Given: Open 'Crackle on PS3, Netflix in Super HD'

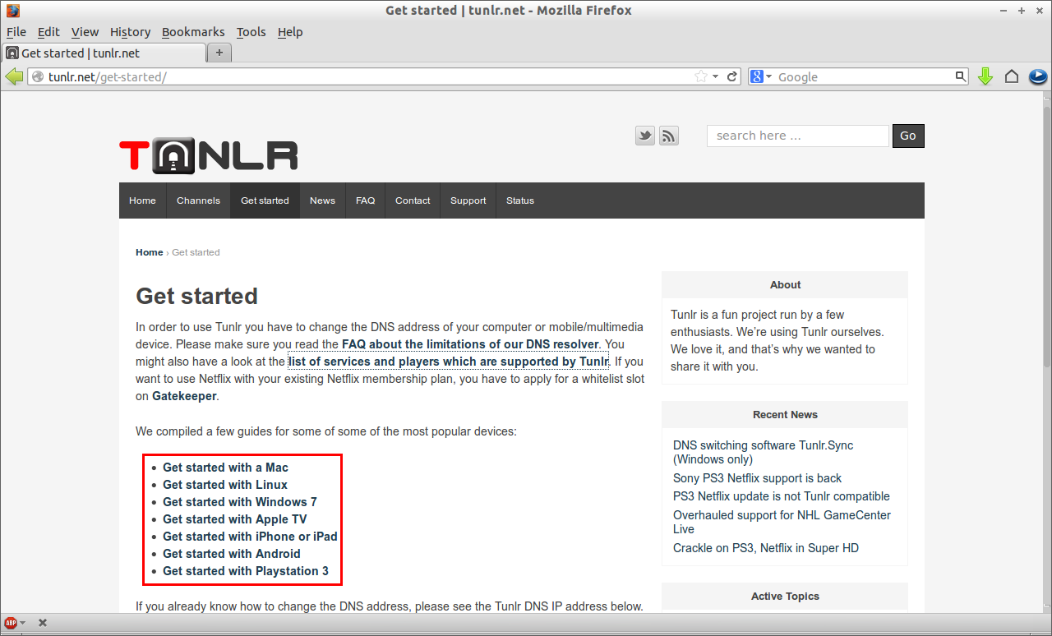Looking at the screenshot, I should coord(766,548).
